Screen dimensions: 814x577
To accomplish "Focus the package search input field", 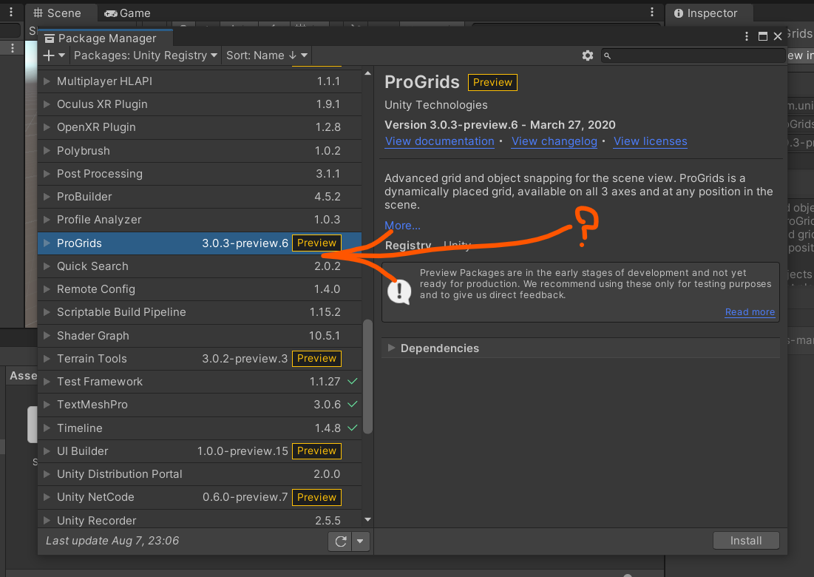I will [x=693, y=55].
